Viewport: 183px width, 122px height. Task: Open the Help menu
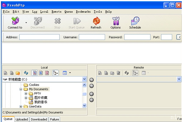point(108,12)
